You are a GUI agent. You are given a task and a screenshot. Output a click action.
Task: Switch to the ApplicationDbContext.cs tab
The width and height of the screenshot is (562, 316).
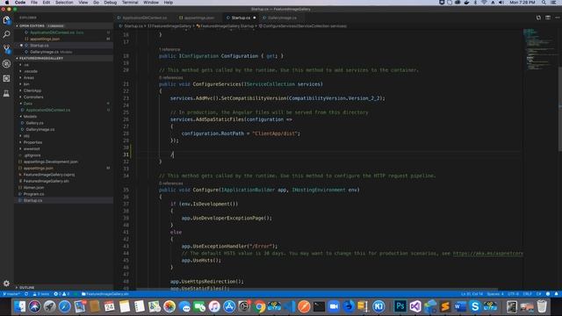coord(144,18)
